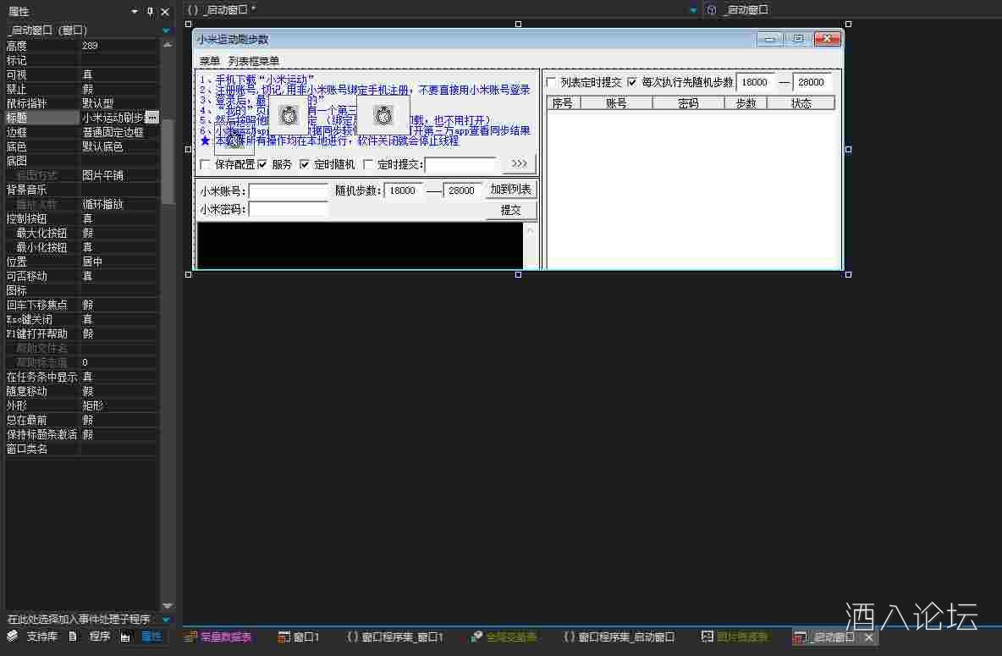
Task: Select the 总在最前 property row
Action: pos(81,420)
